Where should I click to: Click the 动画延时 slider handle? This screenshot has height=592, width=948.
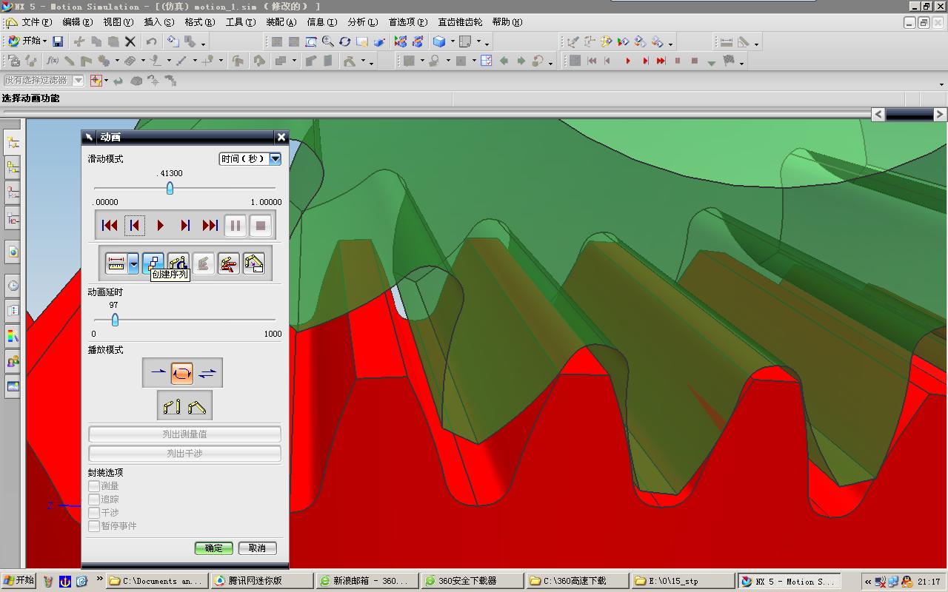point(115,320)
